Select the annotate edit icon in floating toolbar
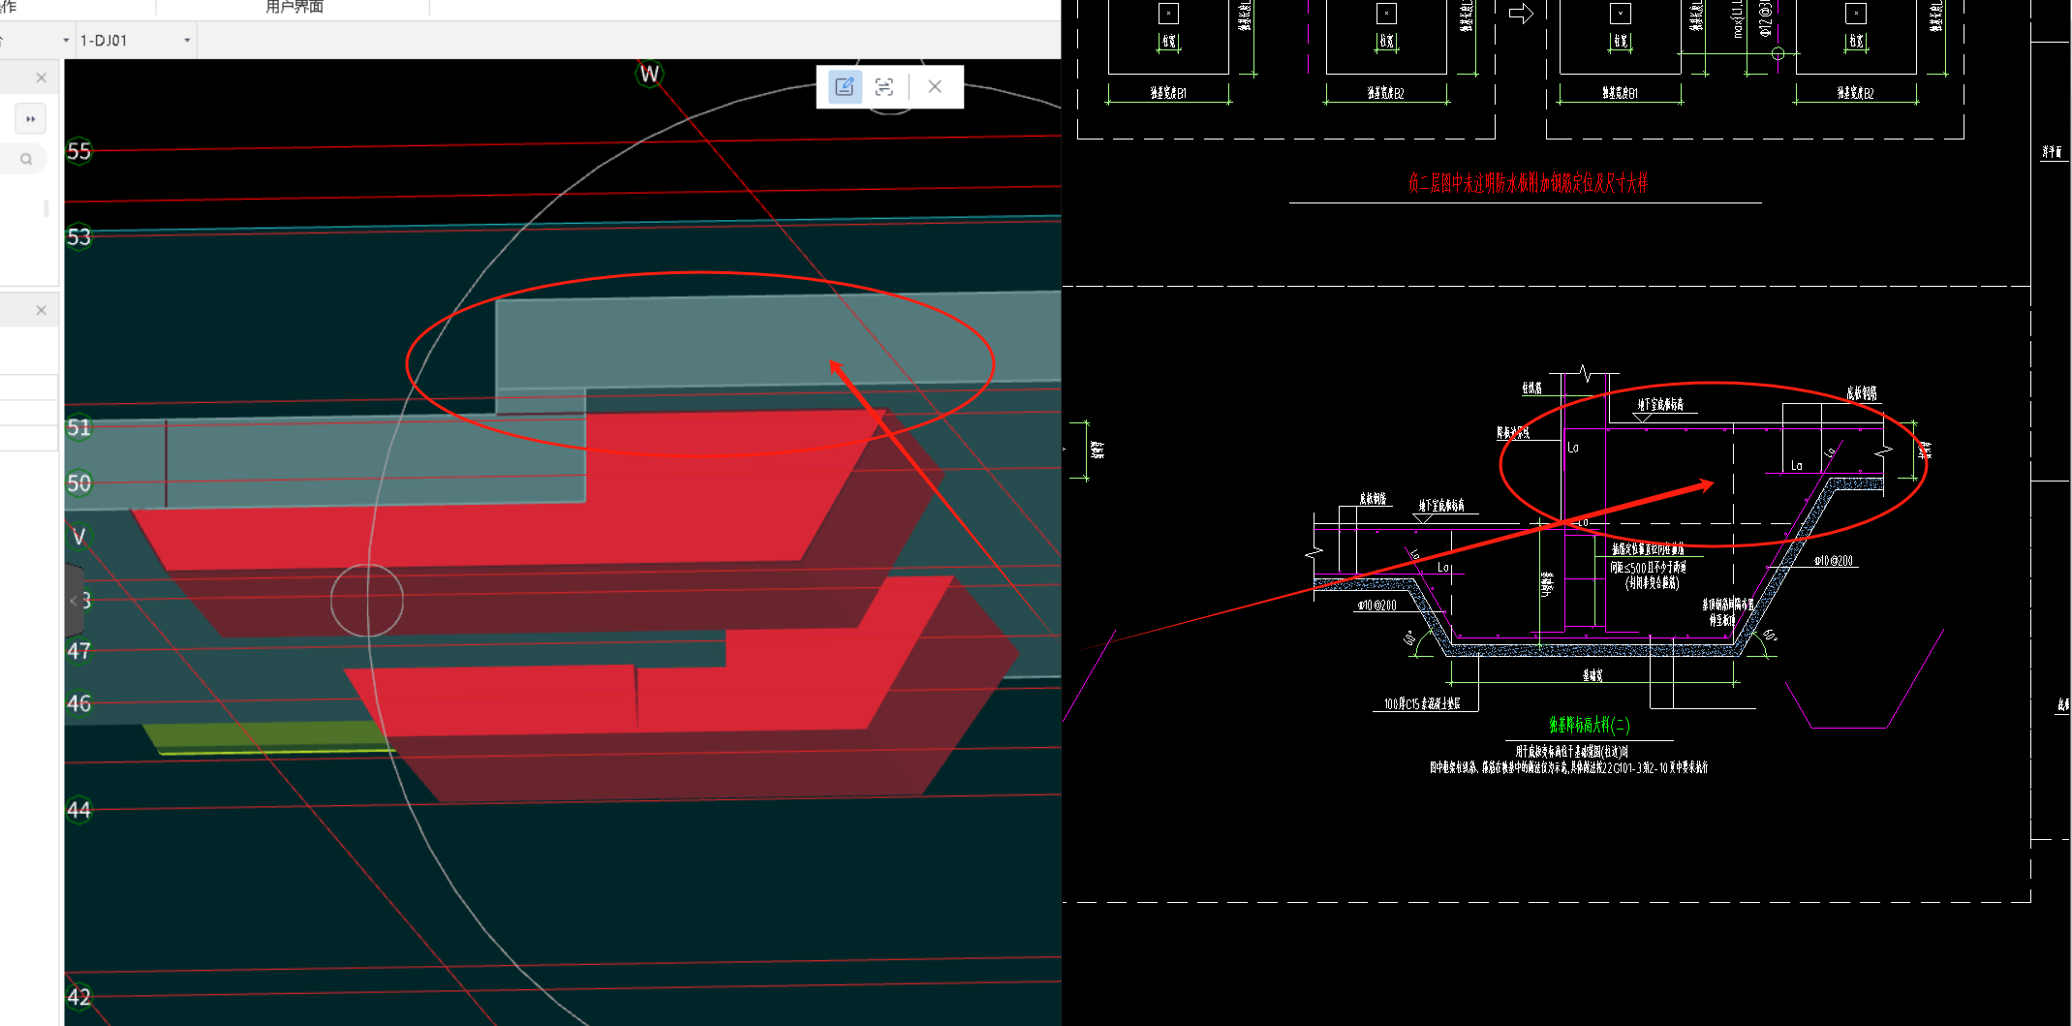The height and width of the screenshot is (1026, 2072). click(x=845, y=86)
